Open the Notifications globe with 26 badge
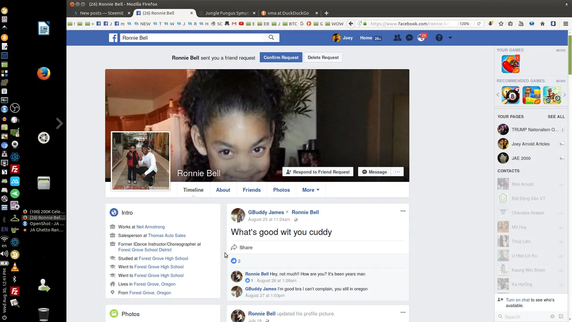This screenshot has height=322, width=572. click(421, 38)
